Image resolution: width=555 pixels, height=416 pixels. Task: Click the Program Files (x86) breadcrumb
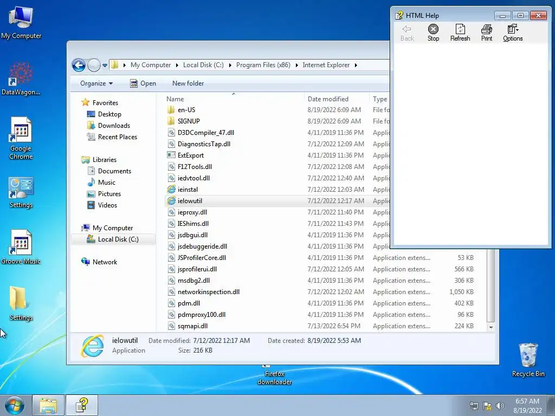click(263, 65)
